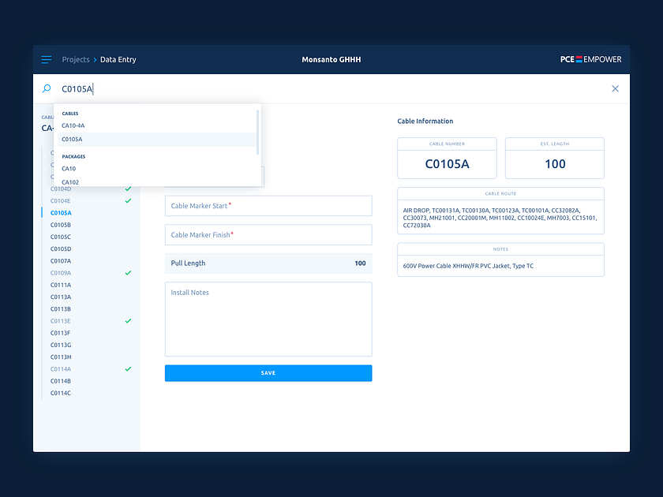The width and height of the screenshot is (663, 497).
Task: Select cable C0104E in list
Action: coord(61,201)
